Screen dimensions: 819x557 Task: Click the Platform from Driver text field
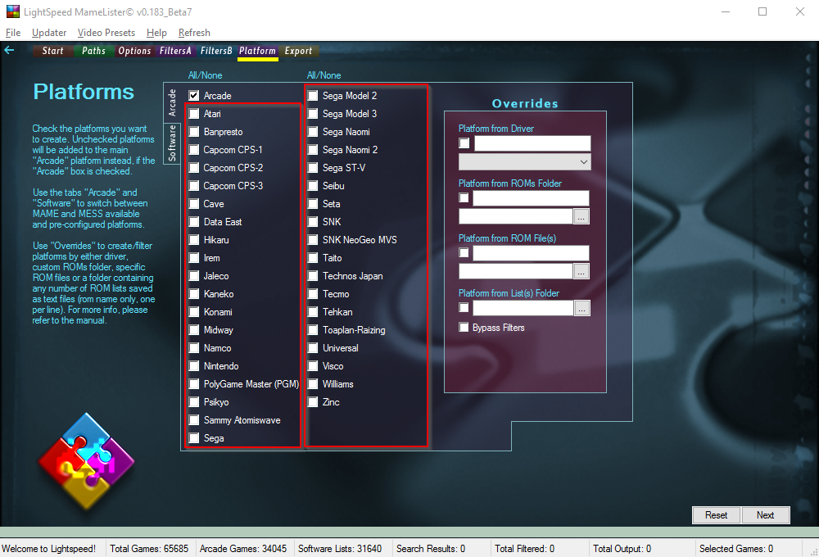(x=532, y=143)
